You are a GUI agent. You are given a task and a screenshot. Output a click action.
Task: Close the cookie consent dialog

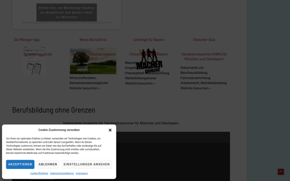110,130
